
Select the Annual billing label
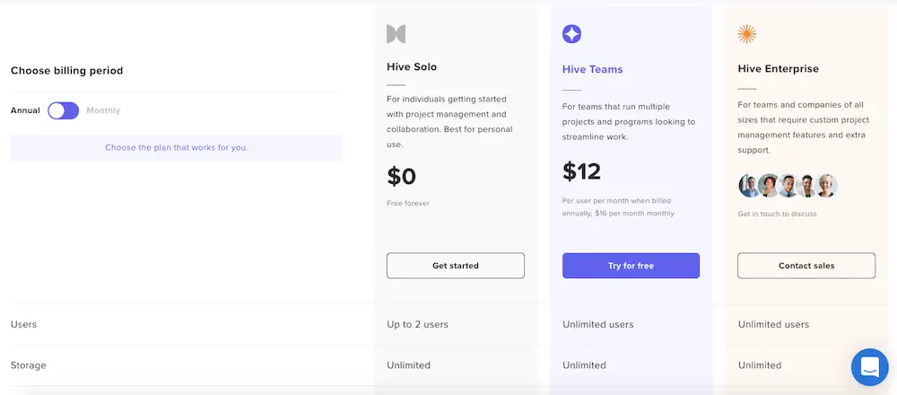(x=25, y=110)
